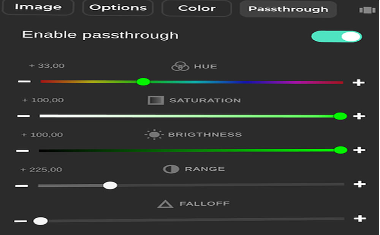Go to the Color tab

pos(196,8)
